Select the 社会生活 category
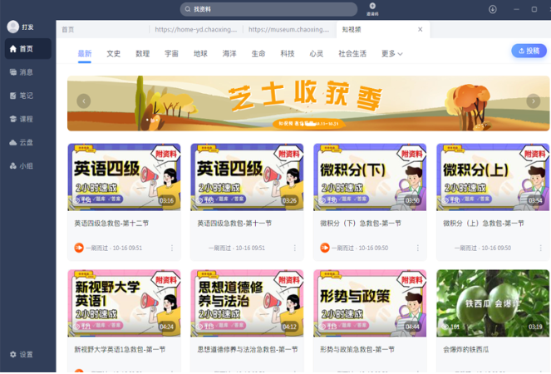This screenshot has width=551, height=374. 352,54
